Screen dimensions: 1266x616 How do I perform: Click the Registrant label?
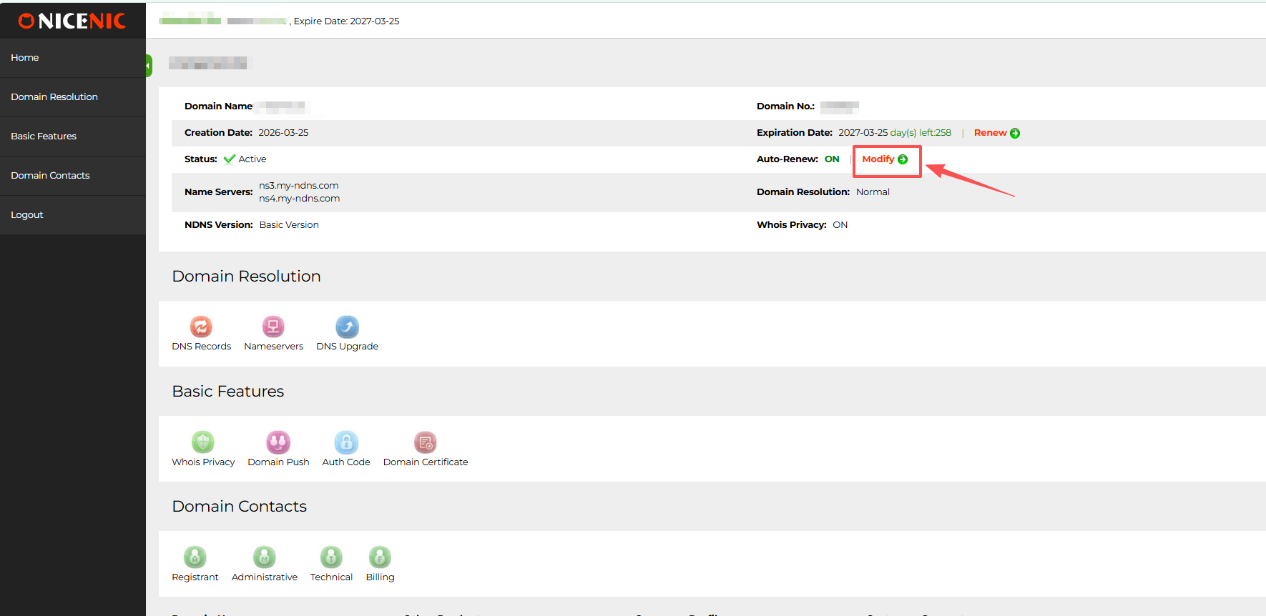coord(195,577)
